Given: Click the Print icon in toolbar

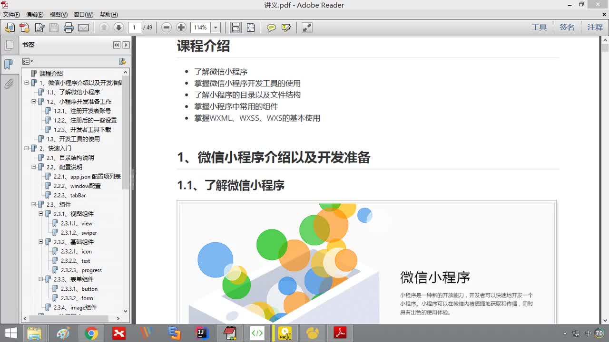Looking at the screenshot, I should [x=69, y=28].
